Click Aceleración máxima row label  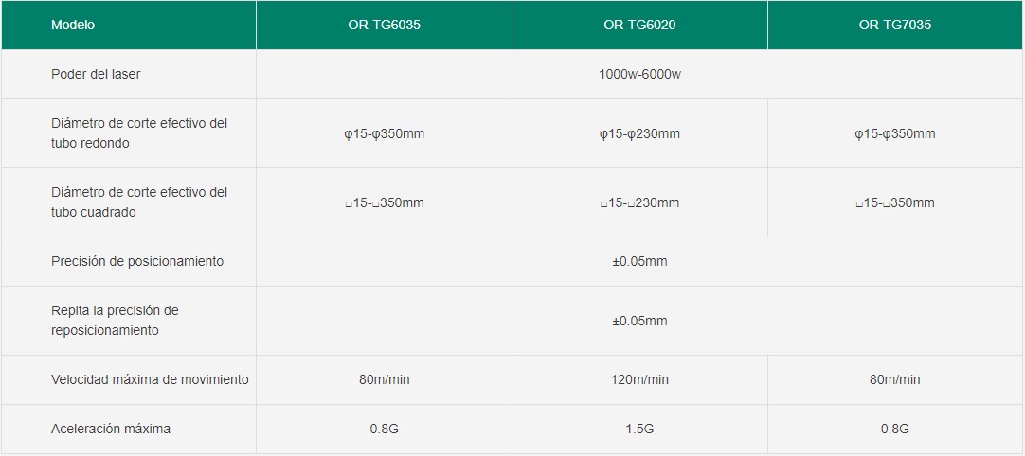click(x=111, y=429)
